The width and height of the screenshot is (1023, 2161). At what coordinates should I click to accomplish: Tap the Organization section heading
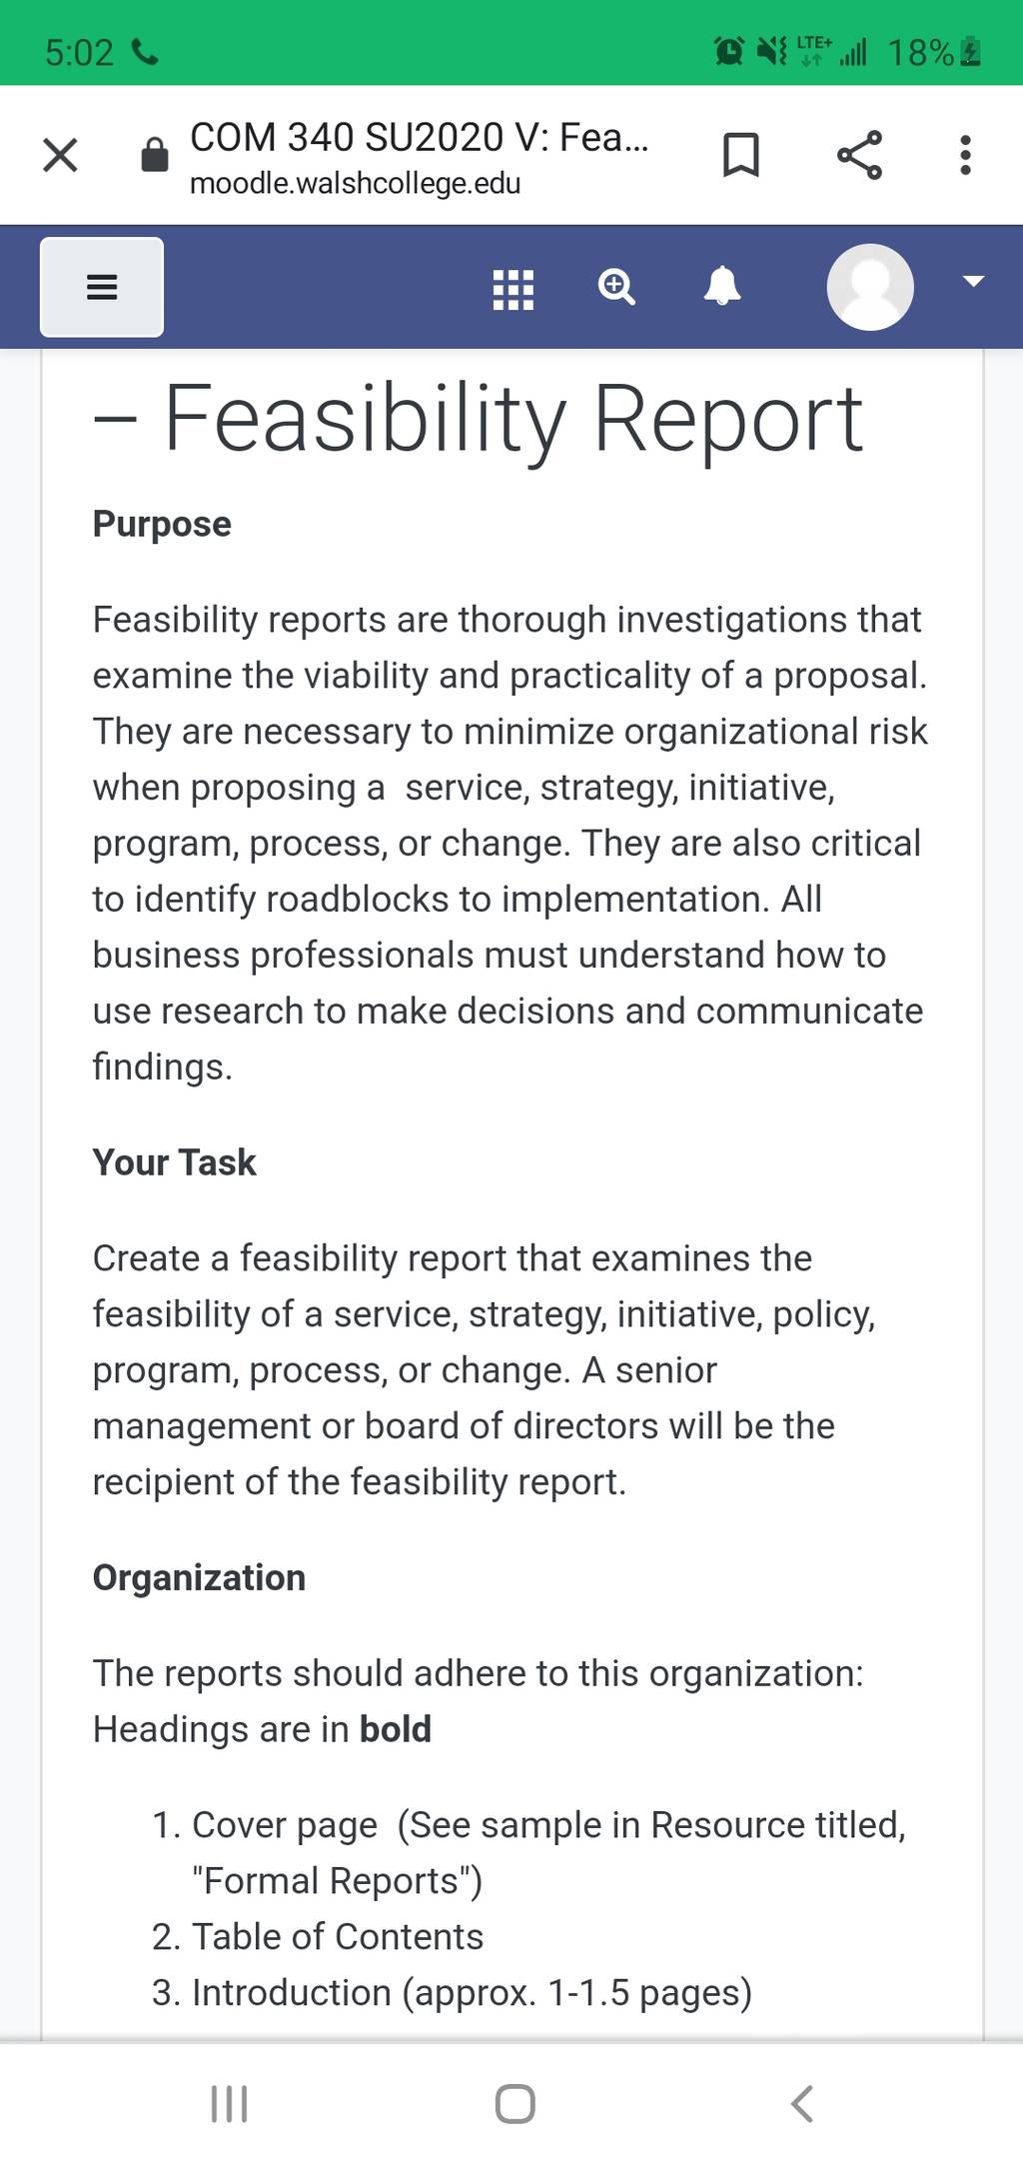click(200, 1577)
